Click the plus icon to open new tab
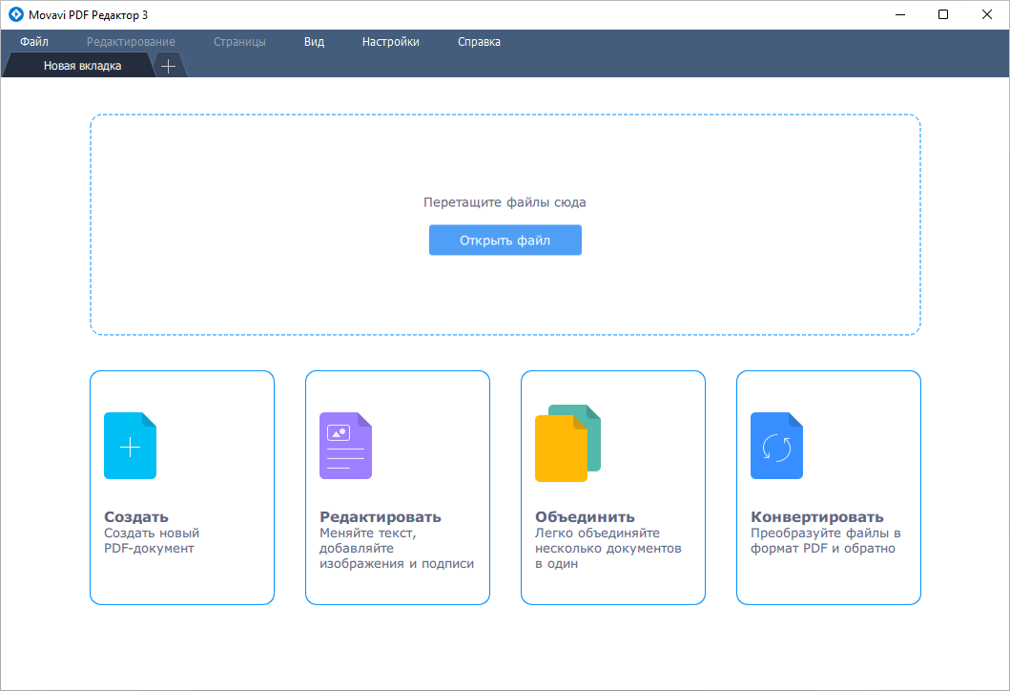Image resolution: width=1010 pixels, height=691 pixels. click(167, 65)
